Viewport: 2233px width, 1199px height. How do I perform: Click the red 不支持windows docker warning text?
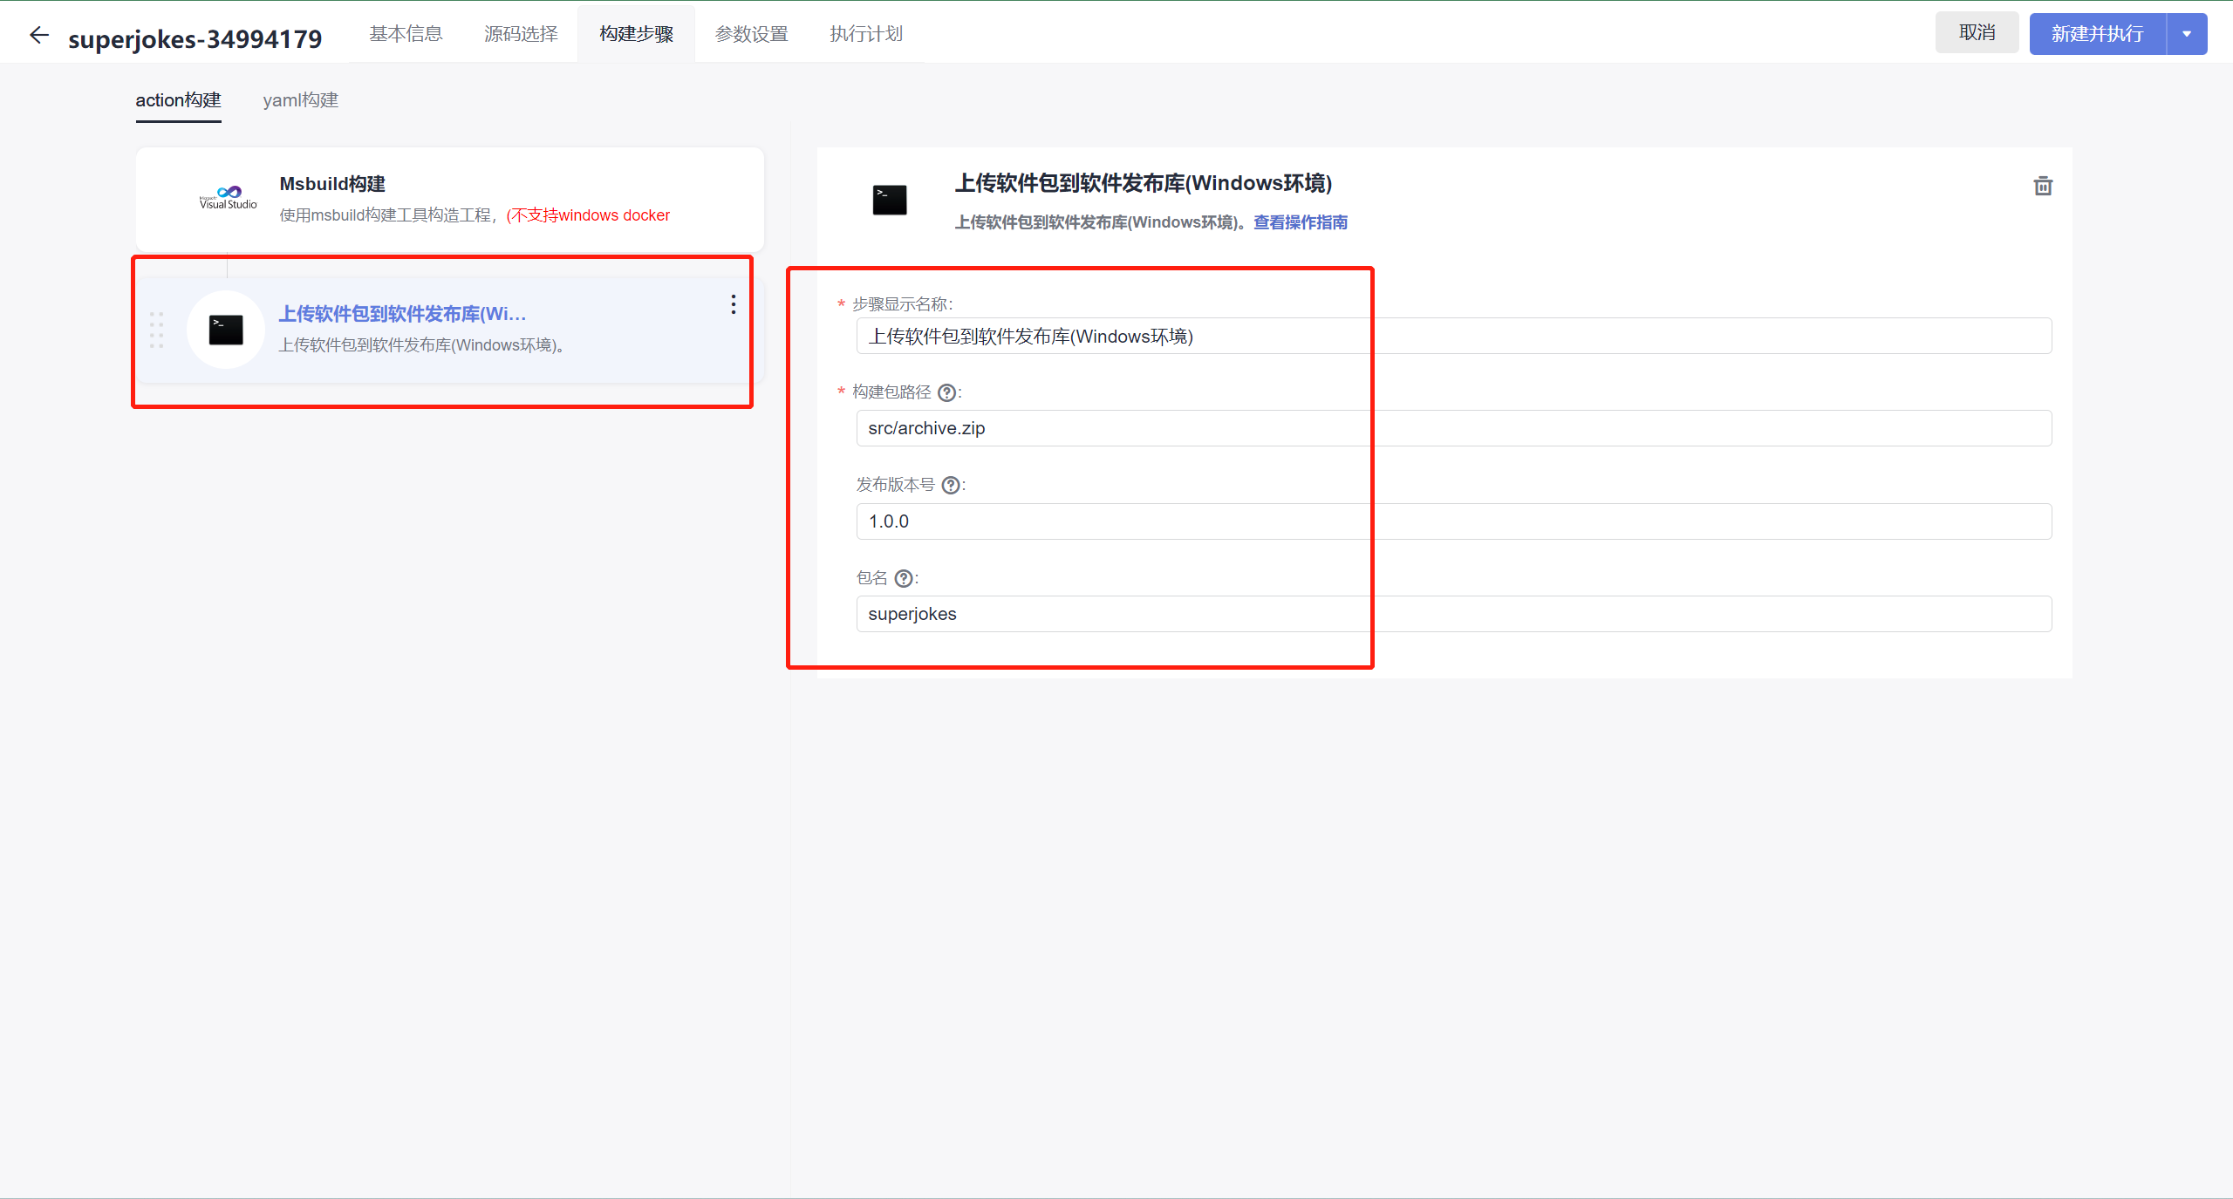click(x=588, y=215)
